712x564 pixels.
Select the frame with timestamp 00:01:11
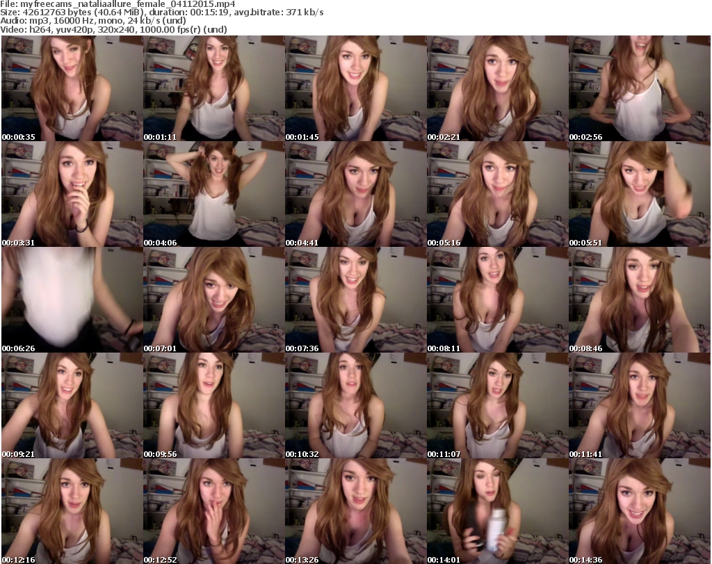click(214, 88)
